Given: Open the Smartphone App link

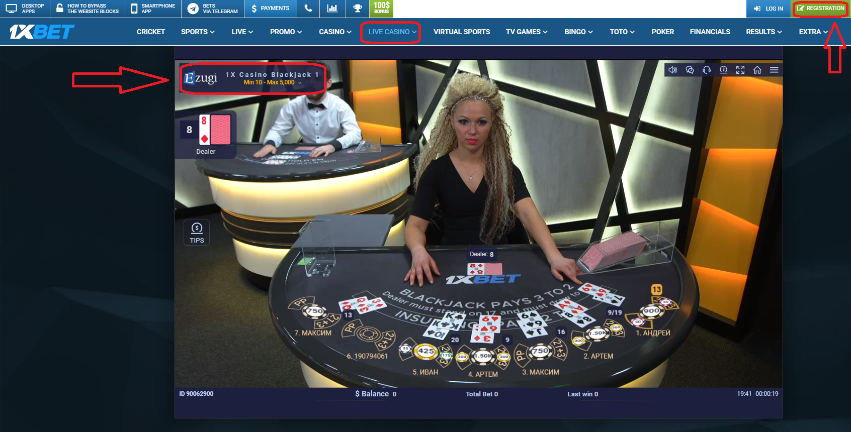Looking at the screenshot, I should click(x=153, y=9).
